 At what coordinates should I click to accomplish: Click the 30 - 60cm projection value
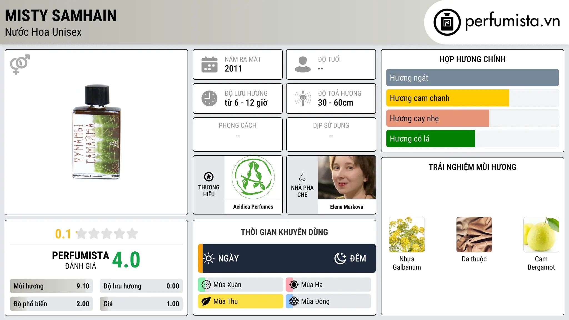[x=336, y=103]
